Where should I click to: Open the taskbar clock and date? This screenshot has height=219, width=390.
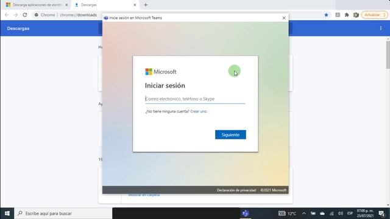(x=365, y=214)
